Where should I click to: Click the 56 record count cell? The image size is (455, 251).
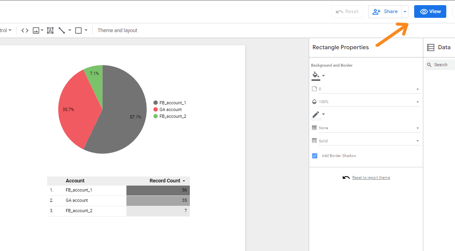(158, 190)
